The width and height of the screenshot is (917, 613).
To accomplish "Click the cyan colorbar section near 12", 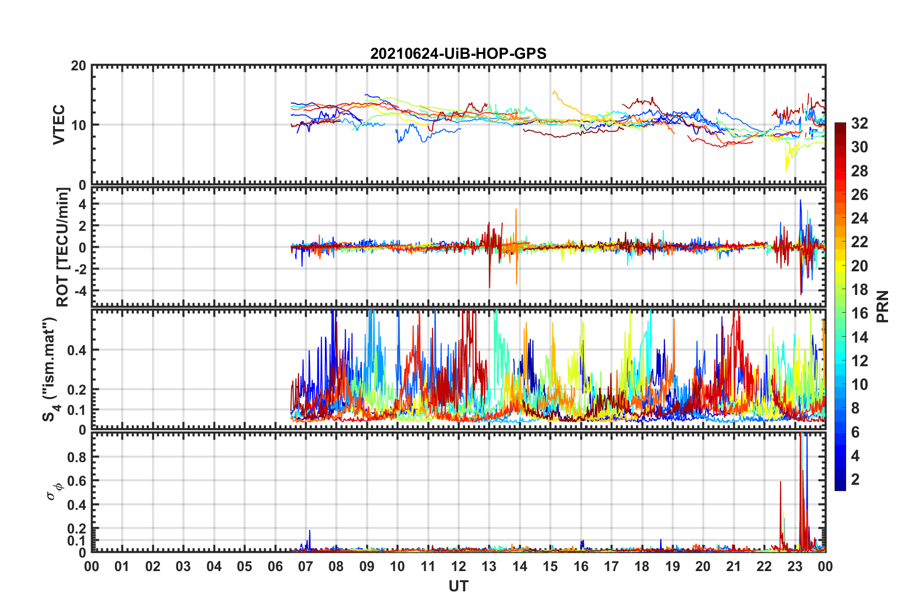I will tap(840, 360).
